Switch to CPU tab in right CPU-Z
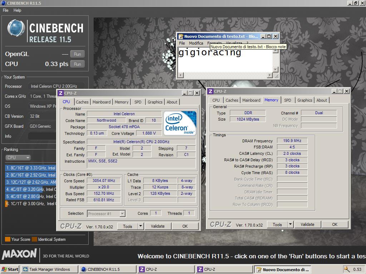366x274 pixels. [x=216, y=100]
